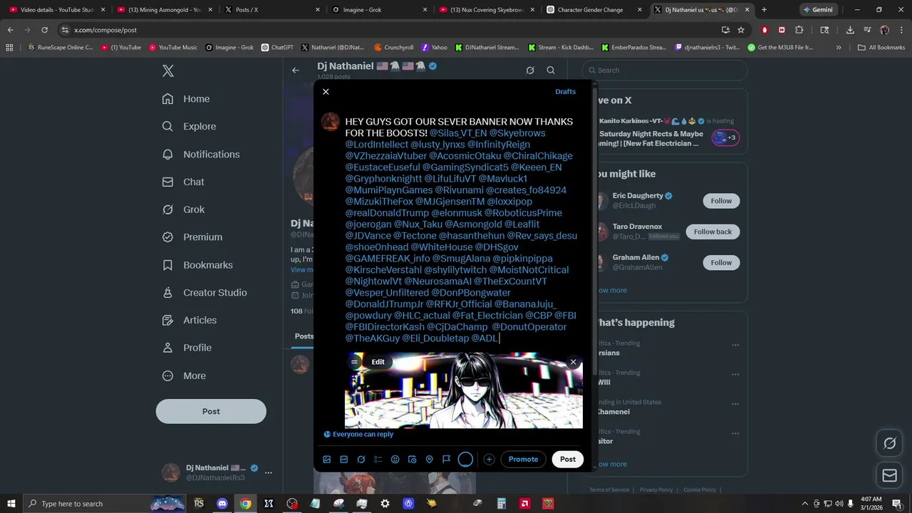The image size is (912, 513).
Task: Schedule the post with the calendar icon
Action: tap(412, 460)
